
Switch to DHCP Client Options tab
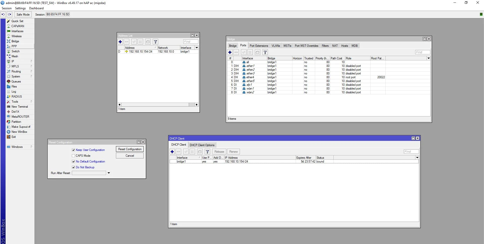(202, 145)
